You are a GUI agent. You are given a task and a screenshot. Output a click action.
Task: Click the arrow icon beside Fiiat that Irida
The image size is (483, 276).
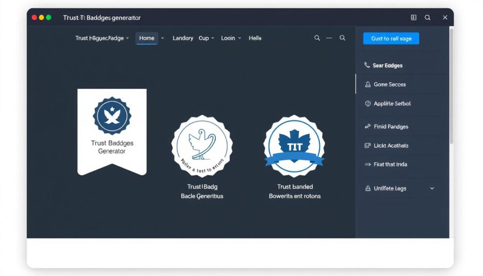pyautogui.click(x=367, y=165)
